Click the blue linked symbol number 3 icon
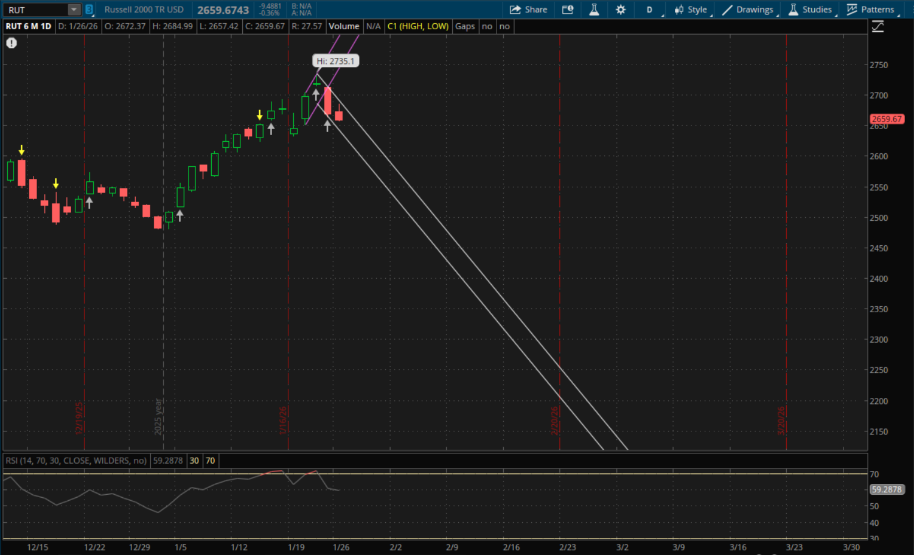The height and width of the screenshot is (555, 914). pyautogui.click(x=89, y=10)
